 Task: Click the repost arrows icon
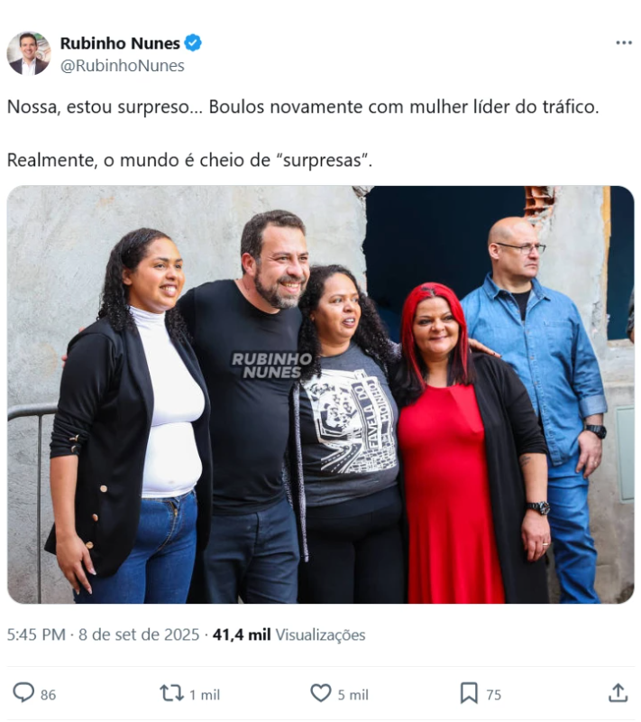171,693
